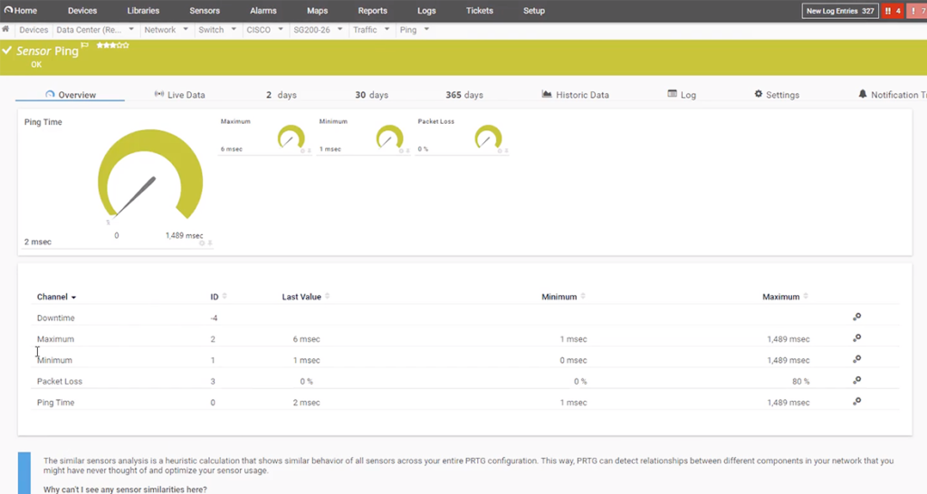This screenshot has width=927, height=494.
Task: Switch to the Historic Data tab
Action: (x=576, y=95)
